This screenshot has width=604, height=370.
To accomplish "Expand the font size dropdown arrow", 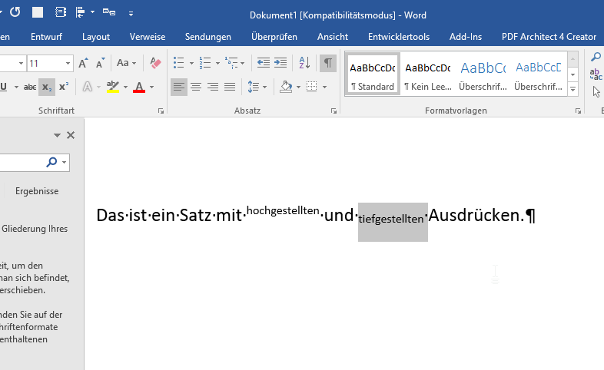I will pos(68,63).
